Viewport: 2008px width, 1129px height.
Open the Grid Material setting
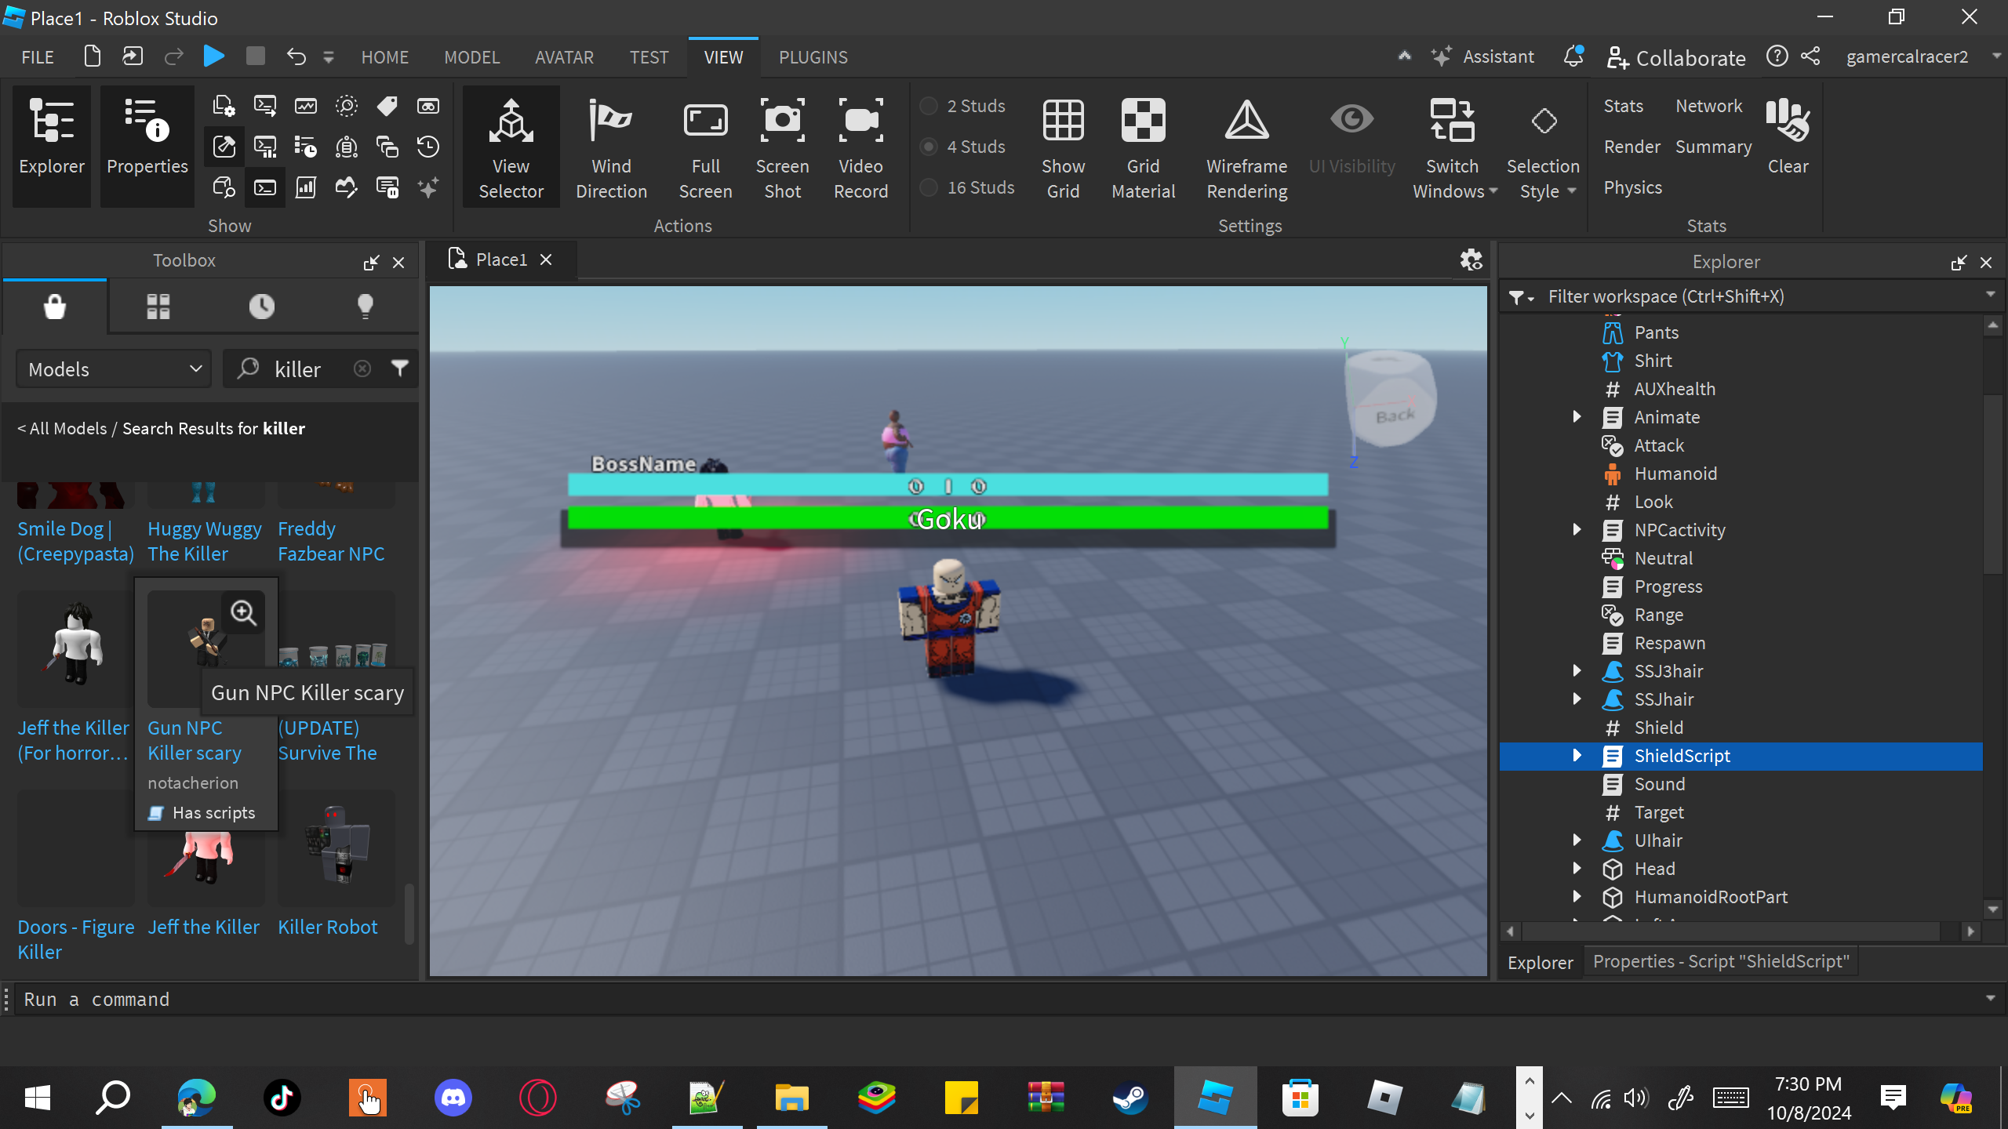click(1143, 147)
